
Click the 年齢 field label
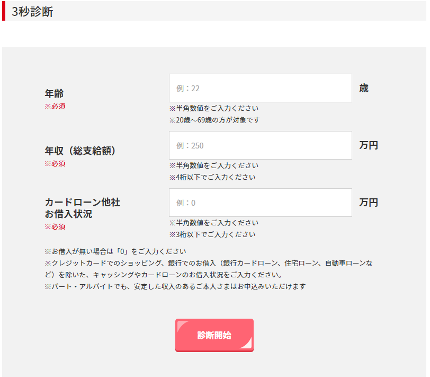(54, 93)
